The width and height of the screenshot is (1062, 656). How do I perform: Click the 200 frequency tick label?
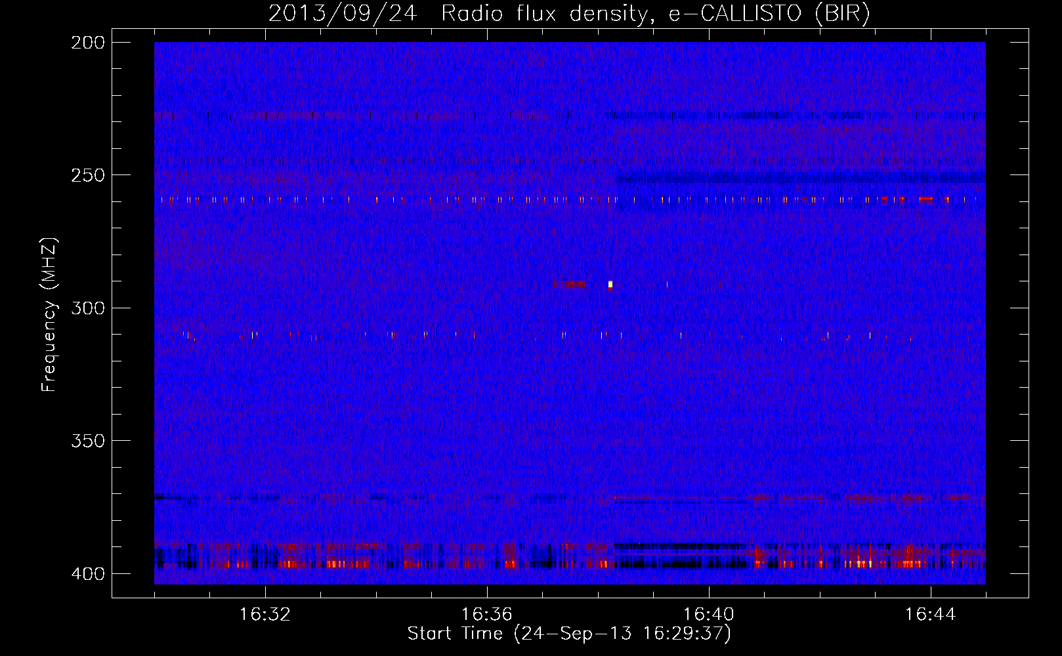88,43
